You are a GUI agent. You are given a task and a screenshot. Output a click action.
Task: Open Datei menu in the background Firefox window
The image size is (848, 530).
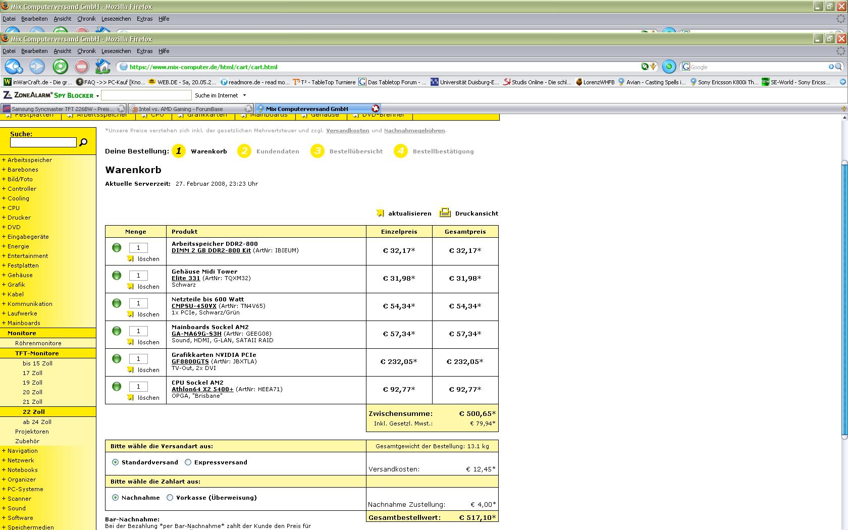click(9, 19)
